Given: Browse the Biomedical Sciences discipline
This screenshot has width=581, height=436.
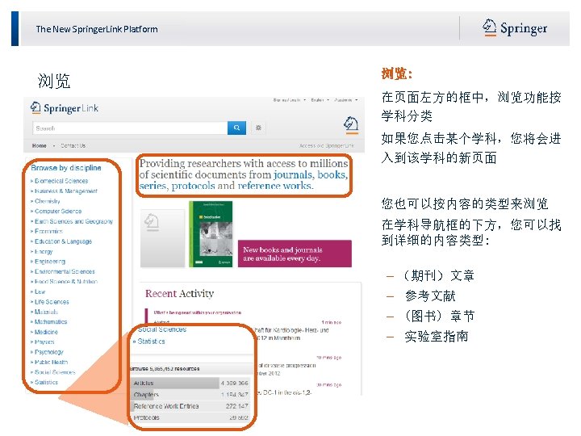Looking at the screenshot, I should (61, 181).
